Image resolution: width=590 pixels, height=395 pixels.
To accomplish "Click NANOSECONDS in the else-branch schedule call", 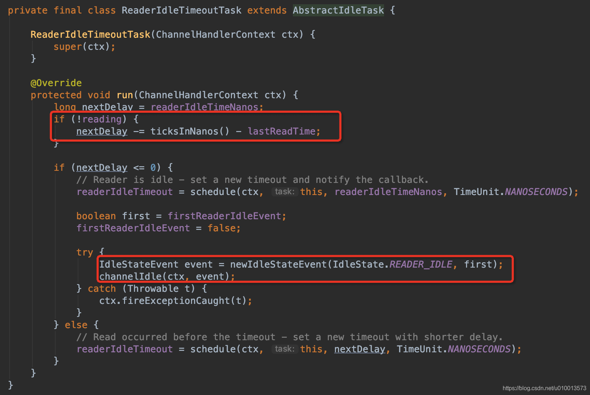I will click(479, 349).
